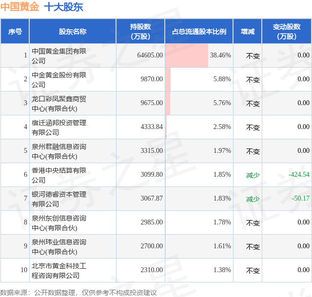Click the 占总流通股本比例 column header

click(x=199, y=32)
